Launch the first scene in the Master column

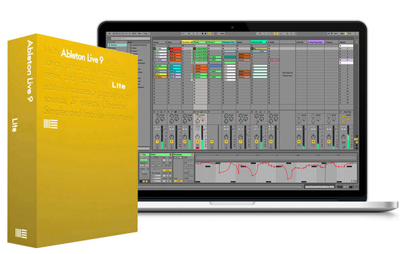[346, 45]
